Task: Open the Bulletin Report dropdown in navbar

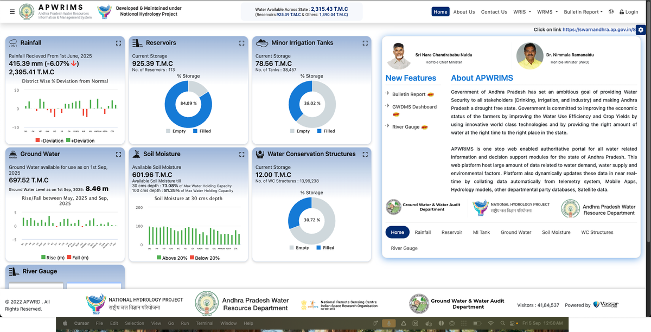Action: tap(583, 12)
